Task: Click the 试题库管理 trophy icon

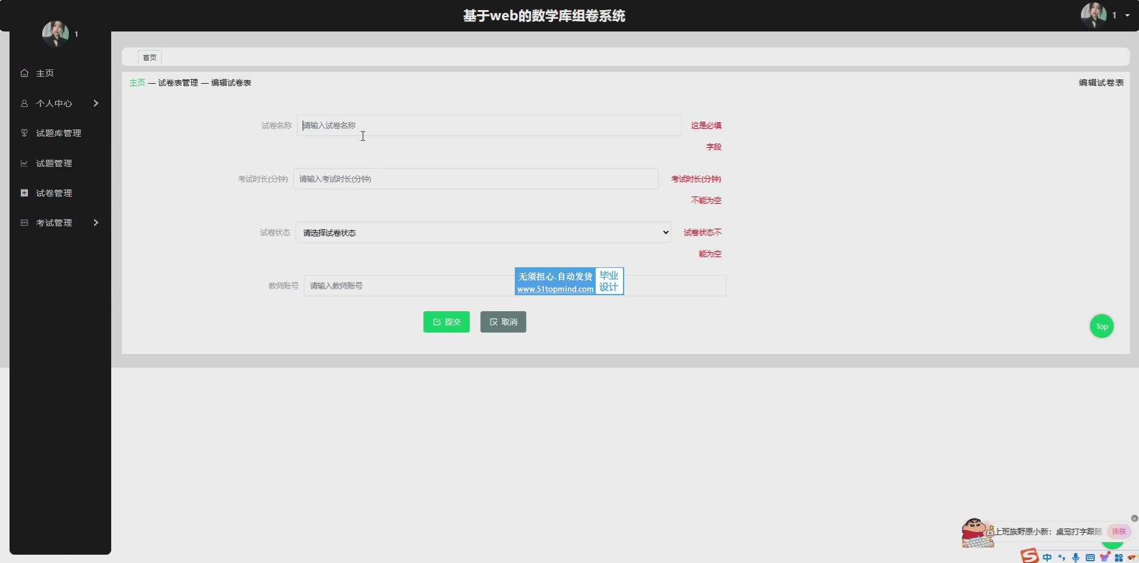Action: click(24, 133)
